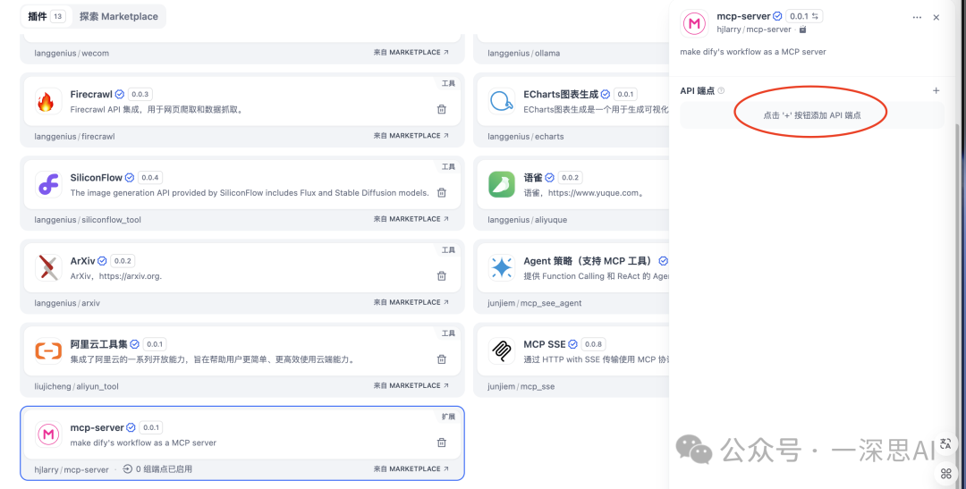Viewport: 966px width, 489px height.
Task: Click the MCP SSE plugin title
Action: click(545, 344)
